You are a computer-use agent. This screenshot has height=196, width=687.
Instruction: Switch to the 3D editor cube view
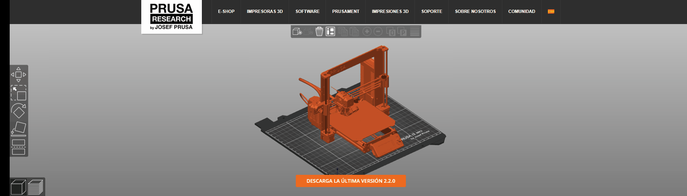coord(18,187)
